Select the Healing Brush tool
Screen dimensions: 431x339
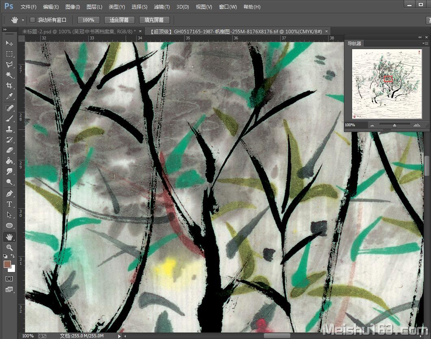coord(9,108)
